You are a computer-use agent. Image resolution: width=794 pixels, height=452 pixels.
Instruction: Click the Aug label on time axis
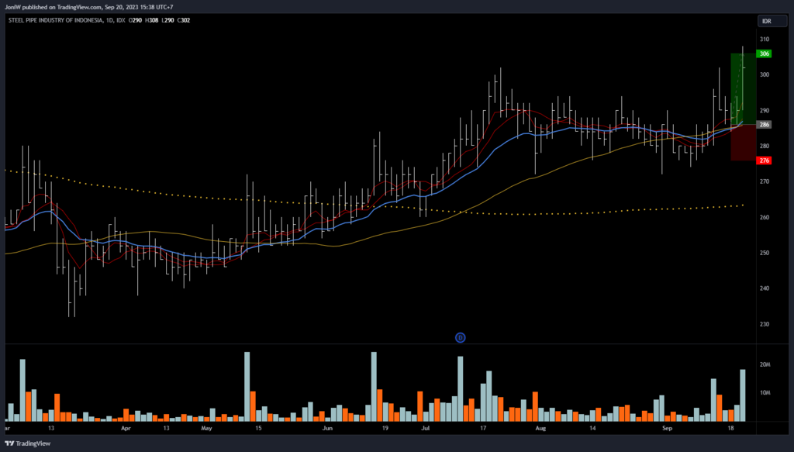tap(541, 427)
